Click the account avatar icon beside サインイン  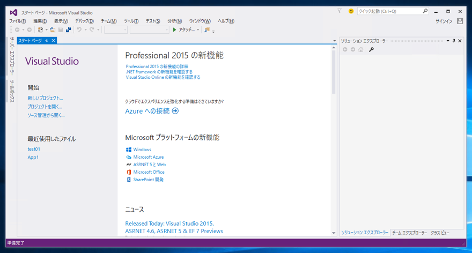point(460,21)
